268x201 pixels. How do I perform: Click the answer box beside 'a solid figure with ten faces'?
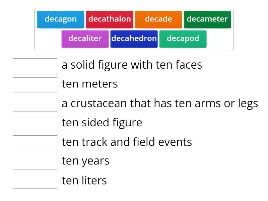point(35,66)
